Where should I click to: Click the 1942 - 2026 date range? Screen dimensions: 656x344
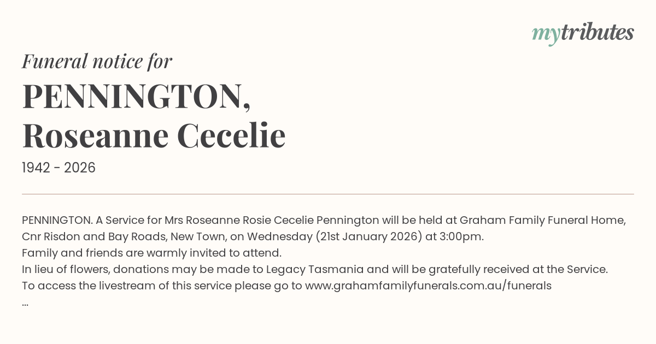point(58,168)
